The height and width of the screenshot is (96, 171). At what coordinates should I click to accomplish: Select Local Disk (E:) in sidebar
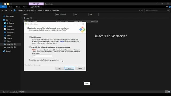11,47
